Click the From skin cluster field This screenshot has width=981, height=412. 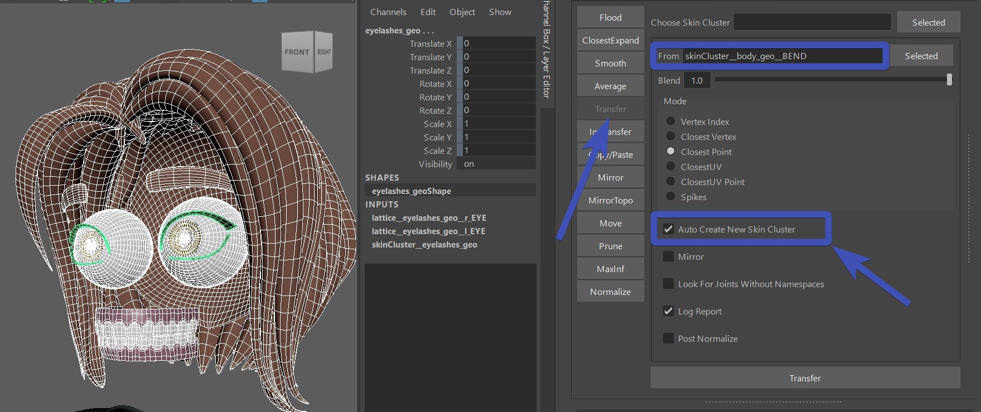pos(782,56)
